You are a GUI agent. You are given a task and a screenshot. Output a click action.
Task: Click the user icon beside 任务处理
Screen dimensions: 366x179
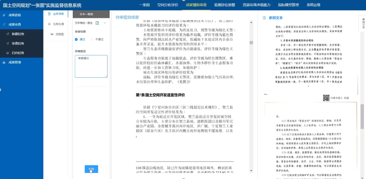(x=49, y=24)
